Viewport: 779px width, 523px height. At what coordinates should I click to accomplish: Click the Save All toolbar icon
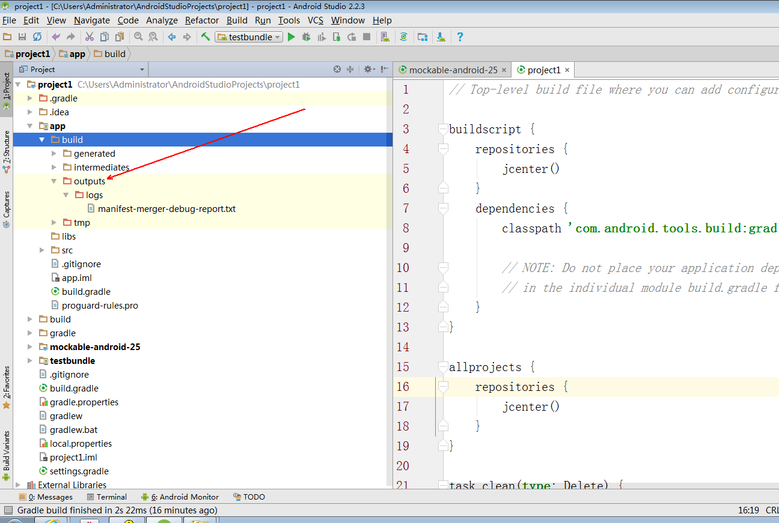22,37
